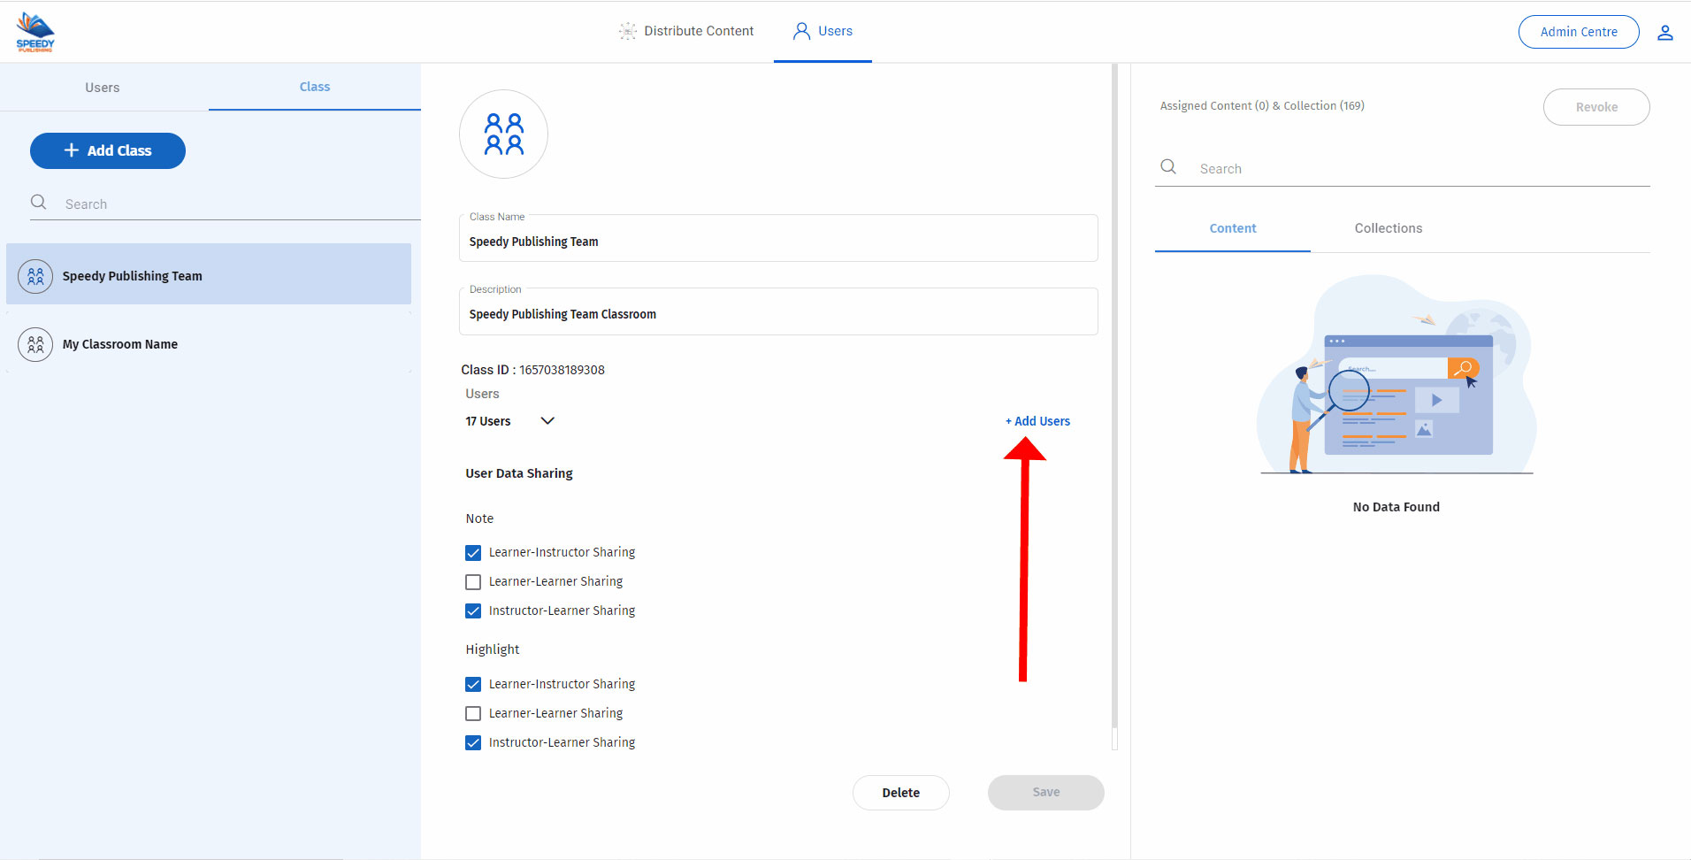This screenshot has height=860, width=1691.
Task: Click the class avatar group icon
Action: click(503, 134)
